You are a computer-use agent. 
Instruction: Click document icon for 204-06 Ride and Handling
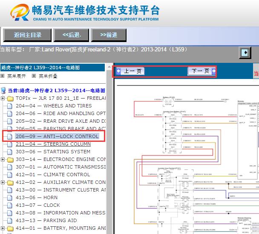pyautogui.click(x=10, y=114)
